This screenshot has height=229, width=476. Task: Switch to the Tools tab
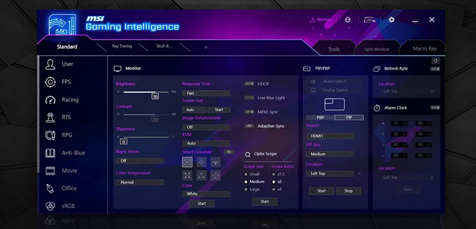[x=334, y=49]
